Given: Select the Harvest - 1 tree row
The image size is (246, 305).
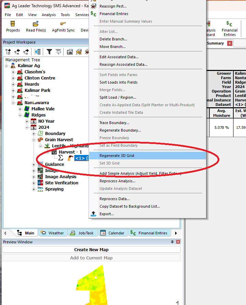Looking at the screenshot, I should (x=70, y=152).
